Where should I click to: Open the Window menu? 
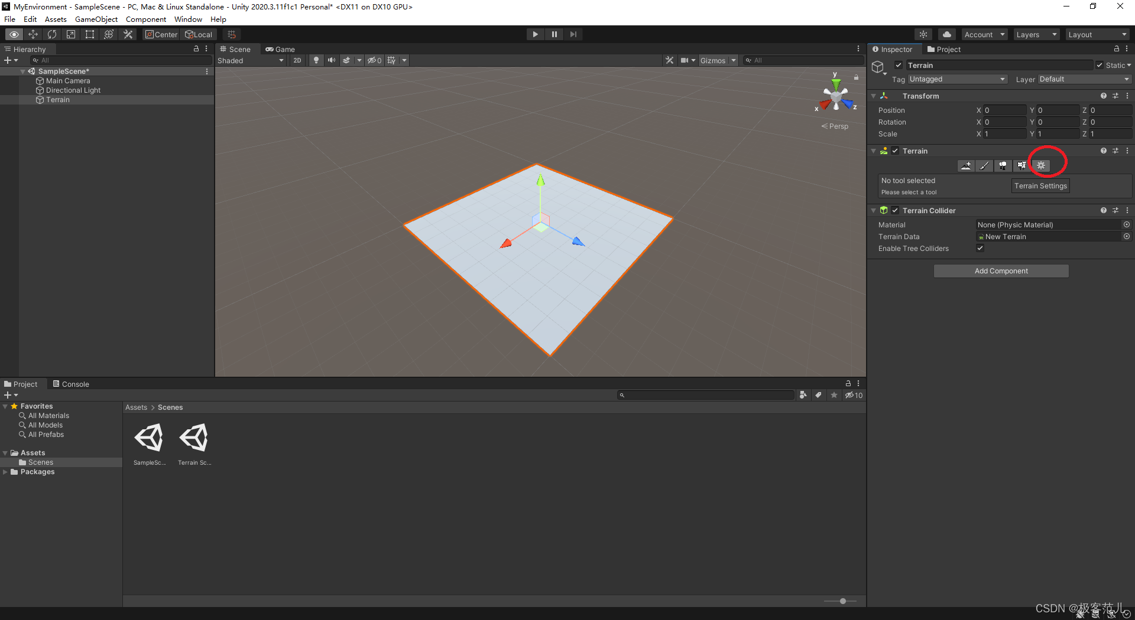click(x=188, y=19)
